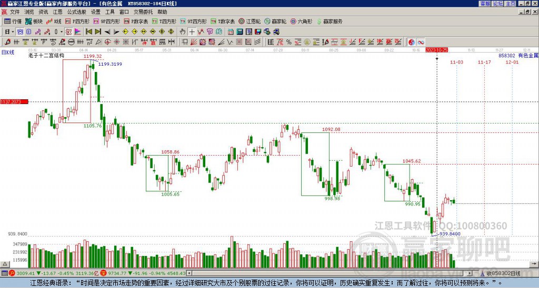Select the circle with horizontal line tool
Screen dimensions: 539x288
[x=71, y=42]
